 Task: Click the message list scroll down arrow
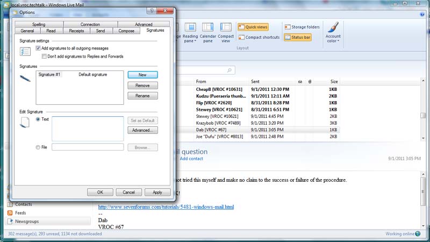[x=423, y=138]
